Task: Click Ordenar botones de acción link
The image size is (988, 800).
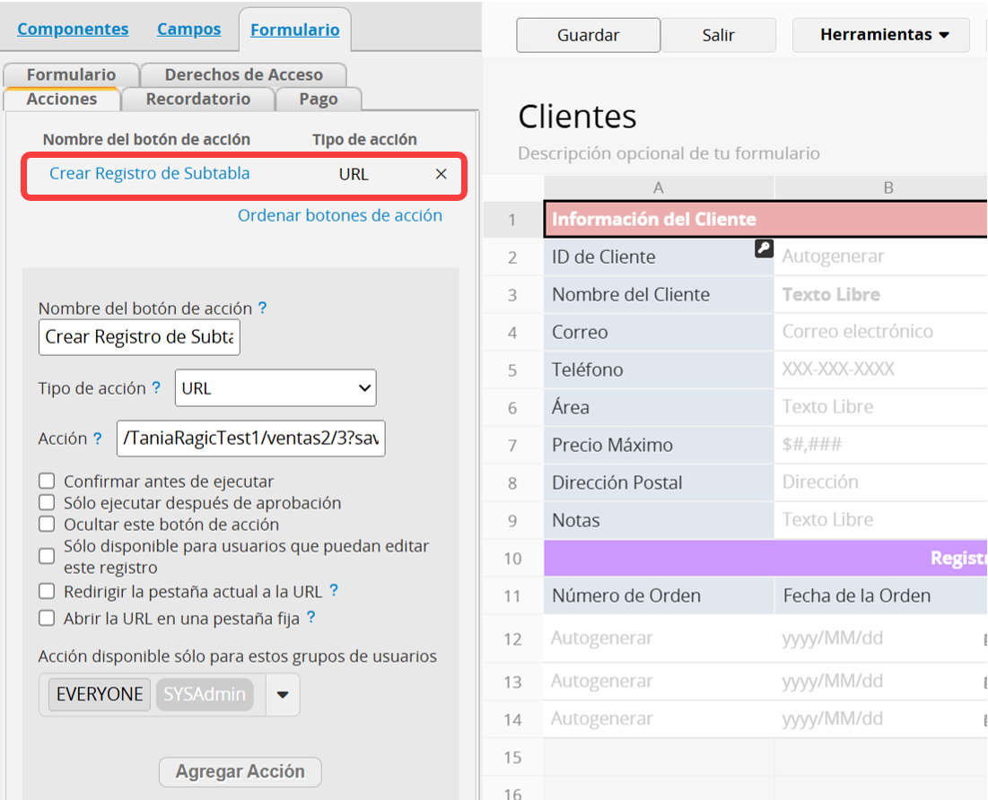Action: click(x=339, y=215)
